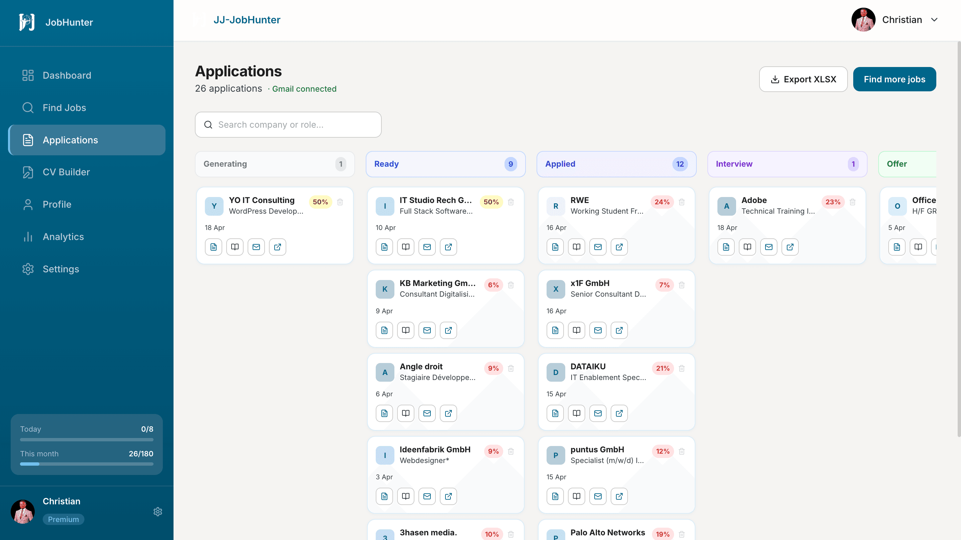Open document icon on Angle droit card
Screen dimensions: 961x540
coord(384,413)
